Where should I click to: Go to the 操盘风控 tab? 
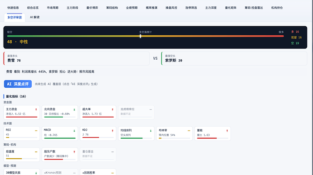[171, 8]
